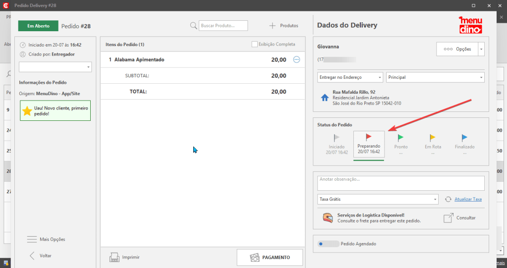Click the TOTAL row label

pos(138,92)
